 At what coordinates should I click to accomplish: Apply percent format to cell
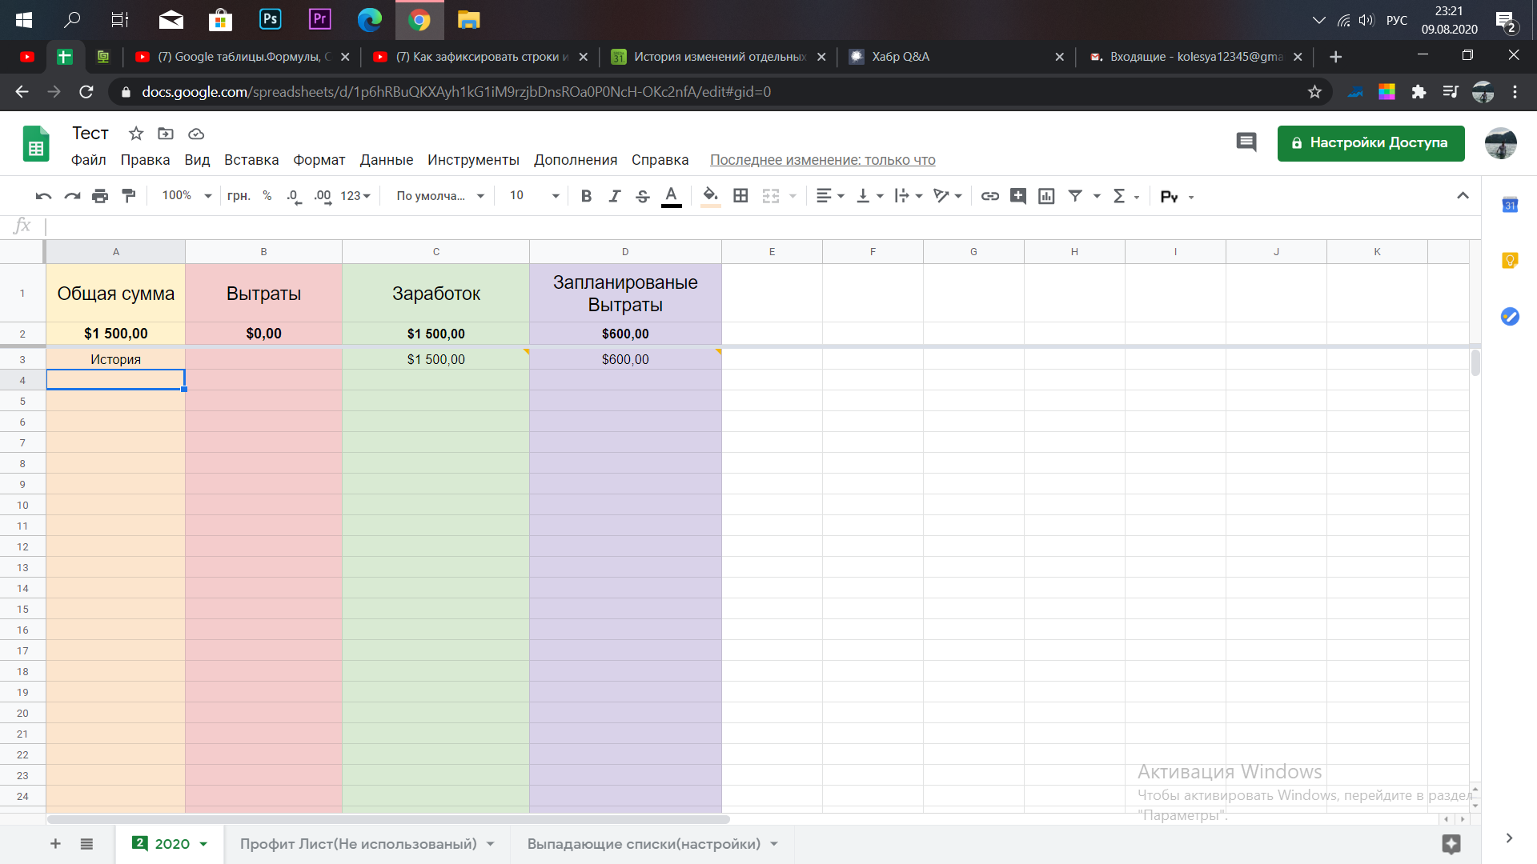click(x=267, y=196)
